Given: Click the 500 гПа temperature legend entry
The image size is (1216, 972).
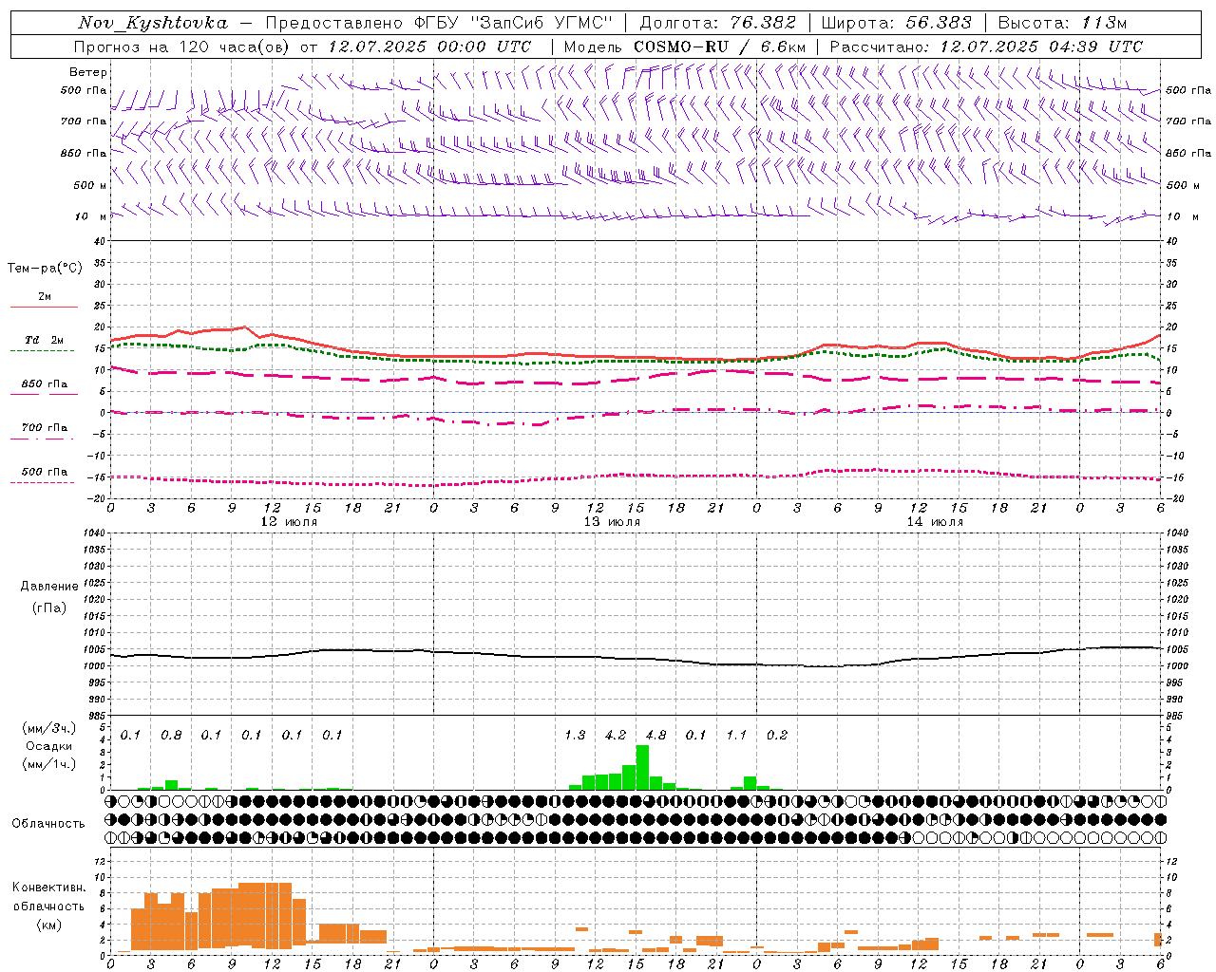Looking at the screenshot, I should tap(45, 472).
